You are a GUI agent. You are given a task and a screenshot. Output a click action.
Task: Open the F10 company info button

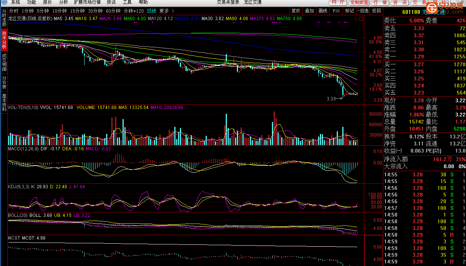(x=336, y=11)
